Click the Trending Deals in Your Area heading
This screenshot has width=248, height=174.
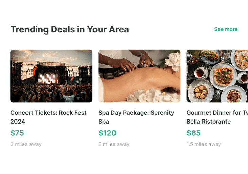pos(70,29)
